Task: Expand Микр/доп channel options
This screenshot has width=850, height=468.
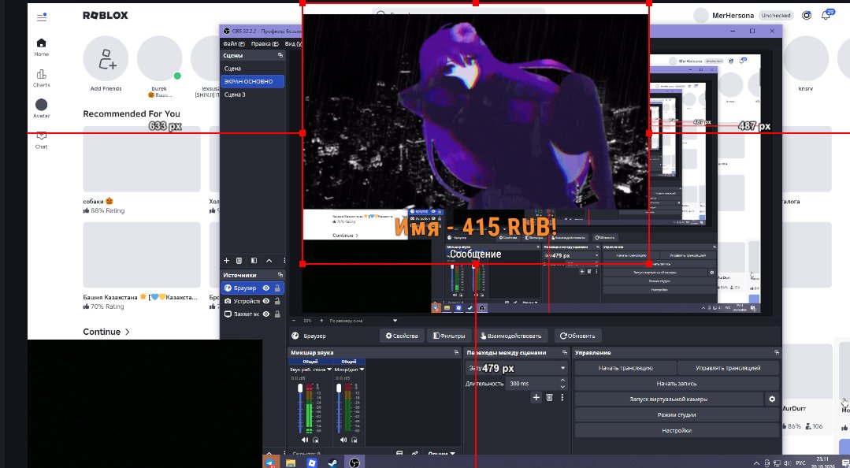Action: (362, 370)
